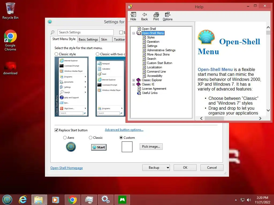Select the Google Chrome desktop shortcut
The width and height of the screenshot is (274, 205).
10,40
